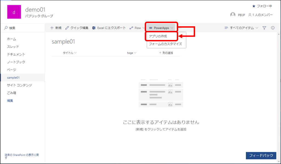The image size is (281, 164).
Task: Expand the すべてのアイテム view dropdown
Action: (244, 27)
